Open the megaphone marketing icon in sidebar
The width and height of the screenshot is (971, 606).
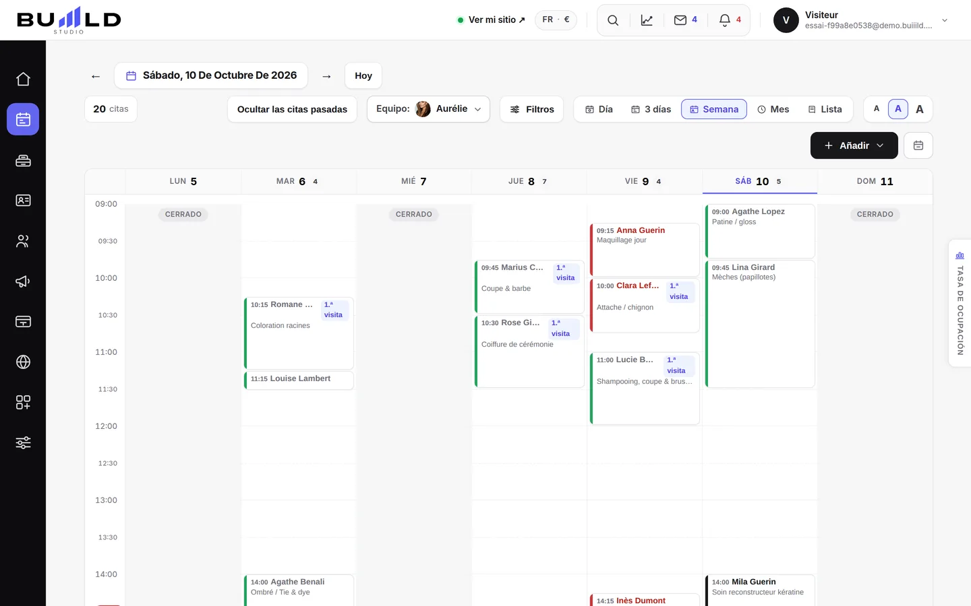point(23,281)
